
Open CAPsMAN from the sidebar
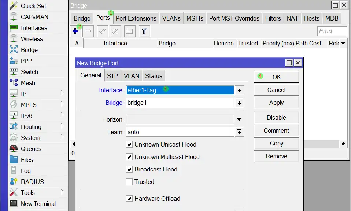click(x=34, y=17)
